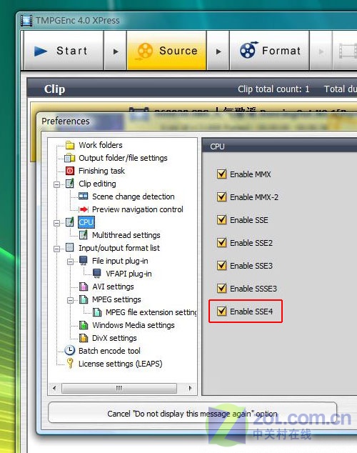Viewport: 357px width, 453px height.
Task: Click the MPEG file extension settings icon
Action: point(97,312)
